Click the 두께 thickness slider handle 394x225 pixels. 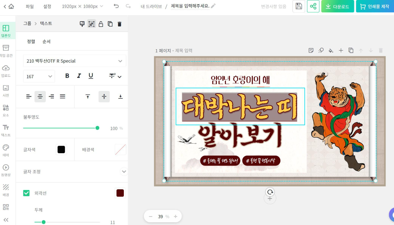click(43, 222)
